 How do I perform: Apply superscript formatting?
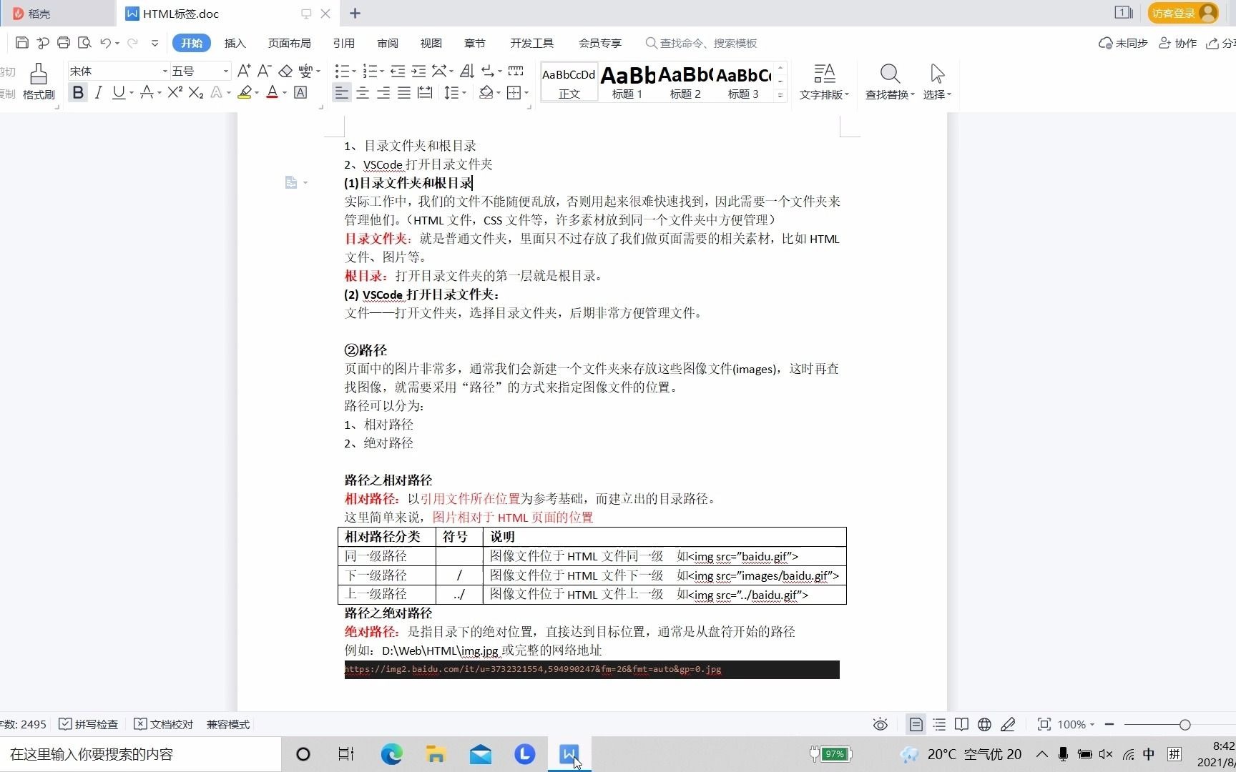[174, 92]
